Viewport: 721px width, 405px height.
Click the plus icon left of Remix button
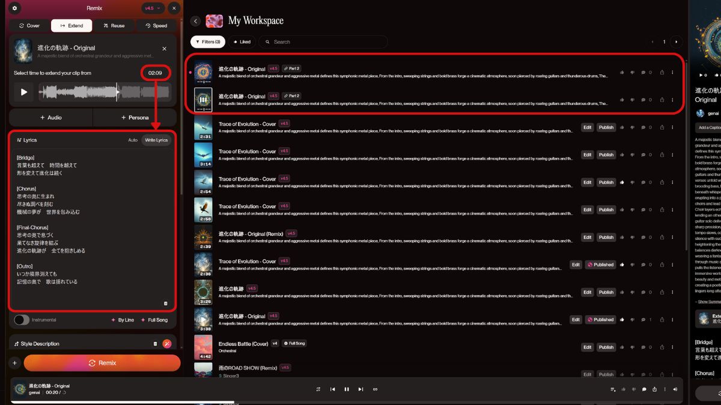click(14, 363)
